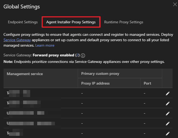This screenshot has width=178, height=138.
Task: Open the Runtime Proxy Settings tab
Action: pos(124,22)
